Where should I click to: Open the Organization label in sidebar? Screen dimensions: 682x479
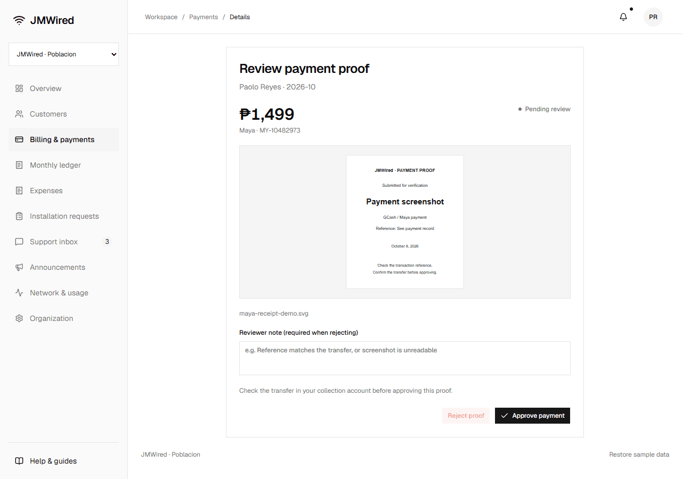pyautogui.click(x=52, y=318)
